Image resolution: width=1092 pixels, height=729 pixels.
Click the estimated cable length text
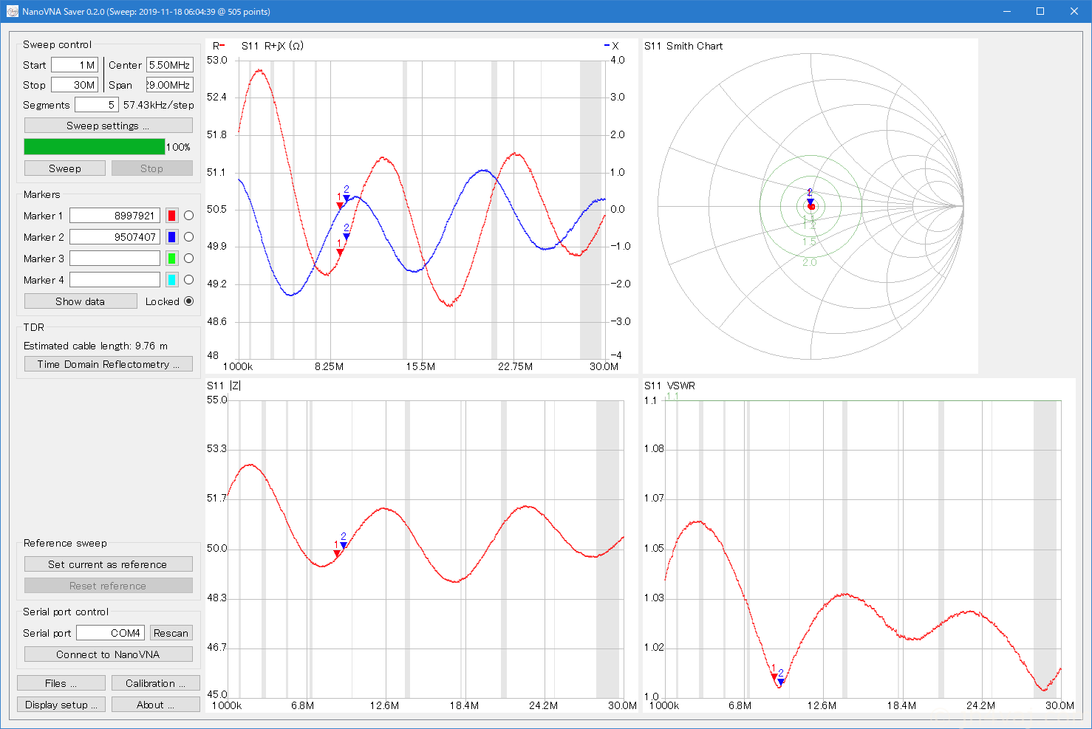point(95,346)
